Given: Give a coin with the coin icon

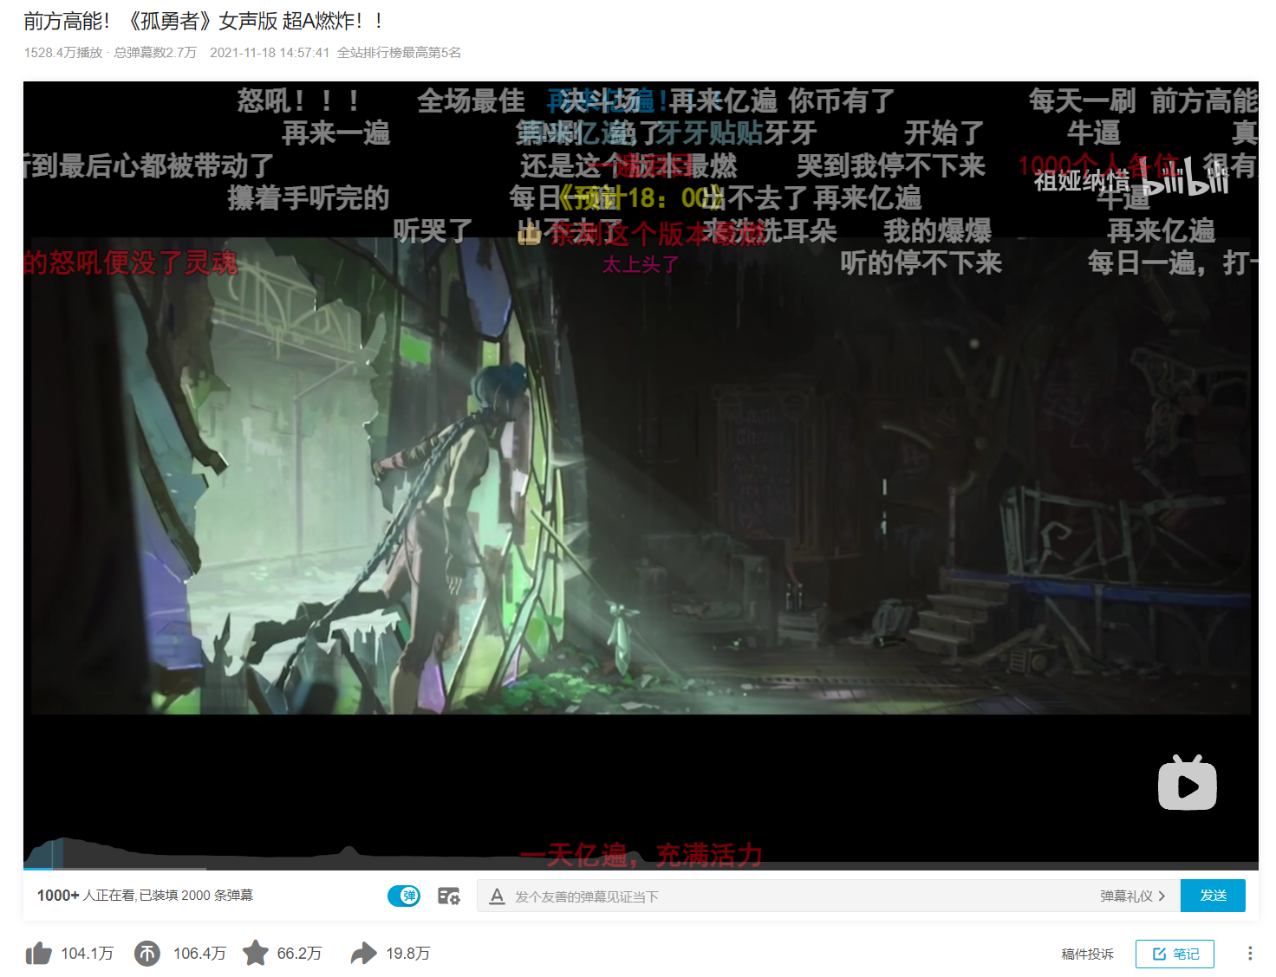Looking at the screenshot, I should click(147, 954).
